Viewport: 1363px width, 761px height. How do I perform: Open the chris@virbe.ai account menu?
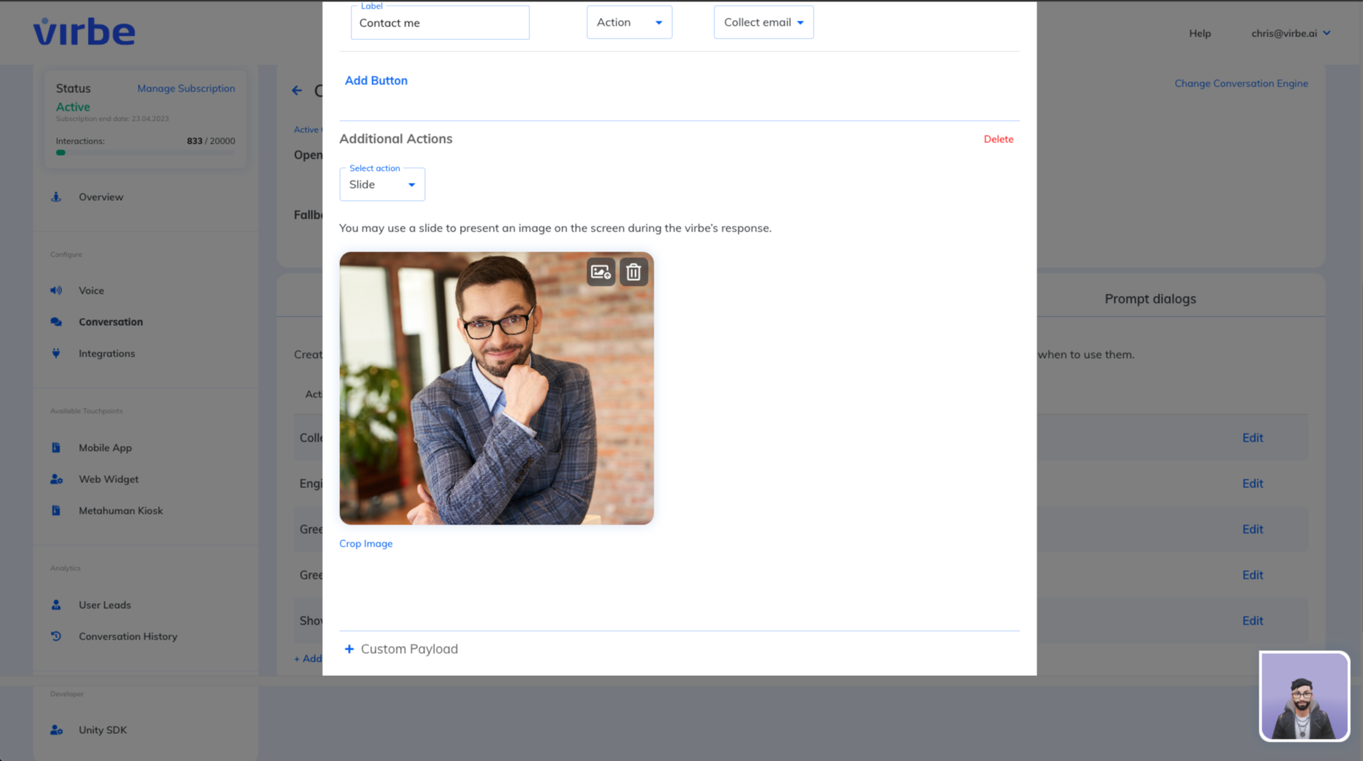click(1290, 33)
